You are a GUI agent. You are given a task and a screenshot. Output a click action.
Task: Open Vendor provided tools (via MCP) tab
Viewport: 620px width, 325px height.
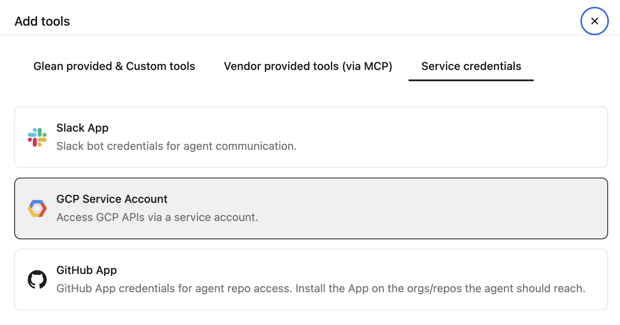[x=308, y=66]
